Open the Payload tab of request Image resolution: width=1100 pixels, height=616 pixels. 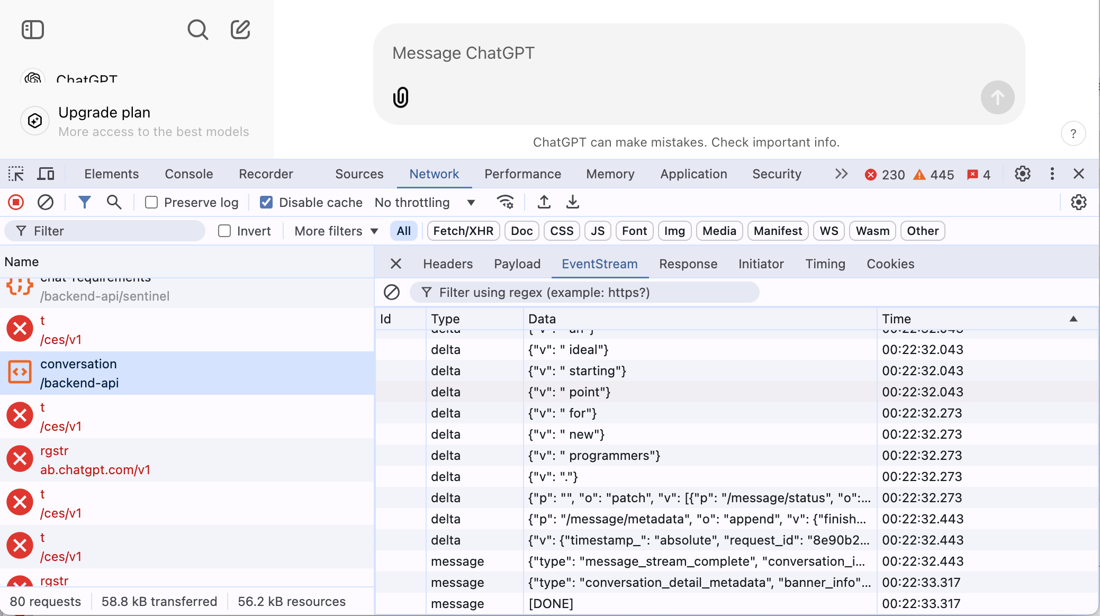(517, 264)
